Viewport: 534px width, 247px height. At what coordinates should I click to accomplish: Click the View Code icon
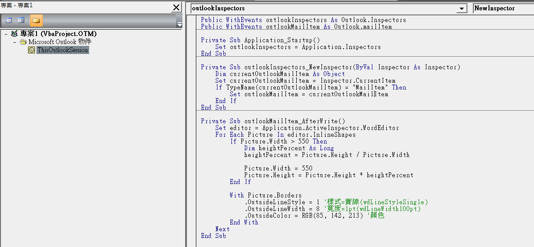tap(9, 20)
